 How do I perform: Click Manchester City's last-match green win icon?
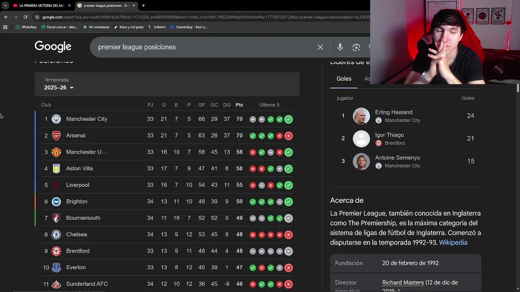[x=288, y=119]
